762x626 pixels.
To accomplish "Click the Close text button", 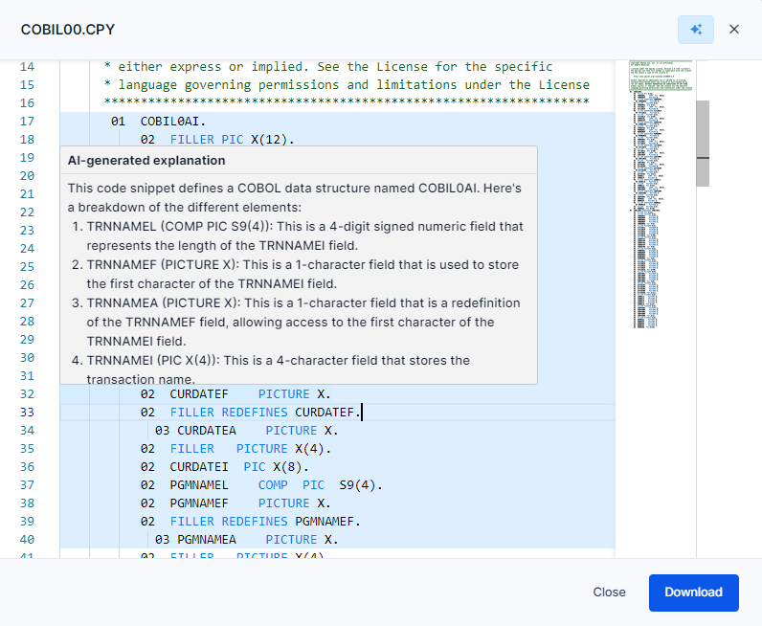I will 609,592.
